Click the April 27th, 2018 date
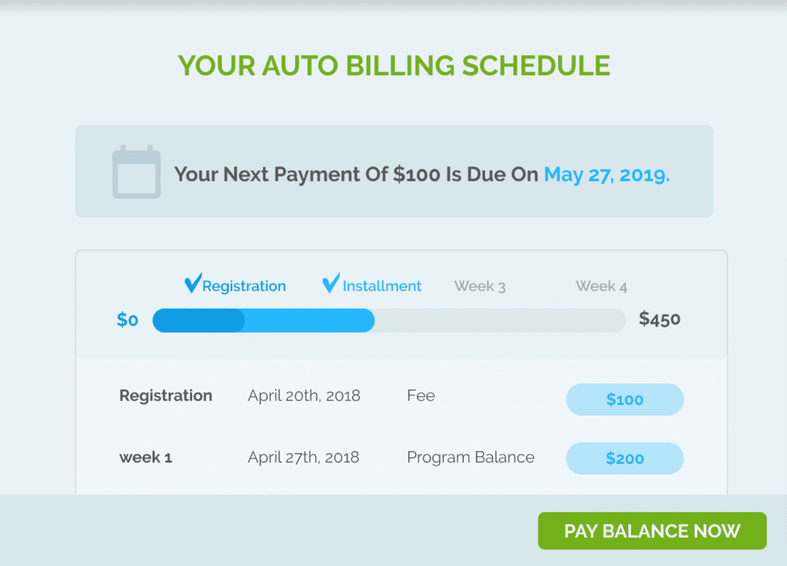This screenshot has height=566, width=787. tap(303, 457)
